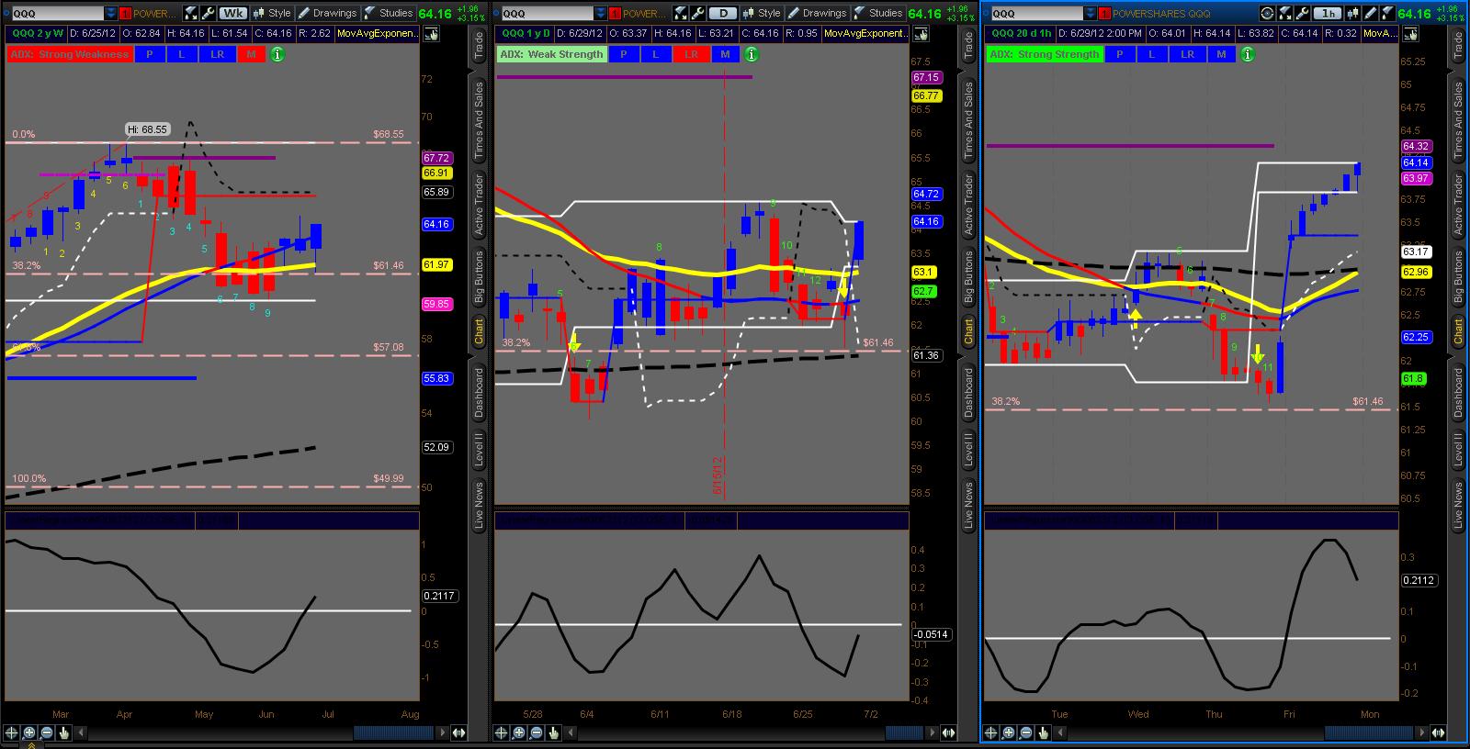Click the scroll-right arrow under the hourly chart

coord(1423,732)
